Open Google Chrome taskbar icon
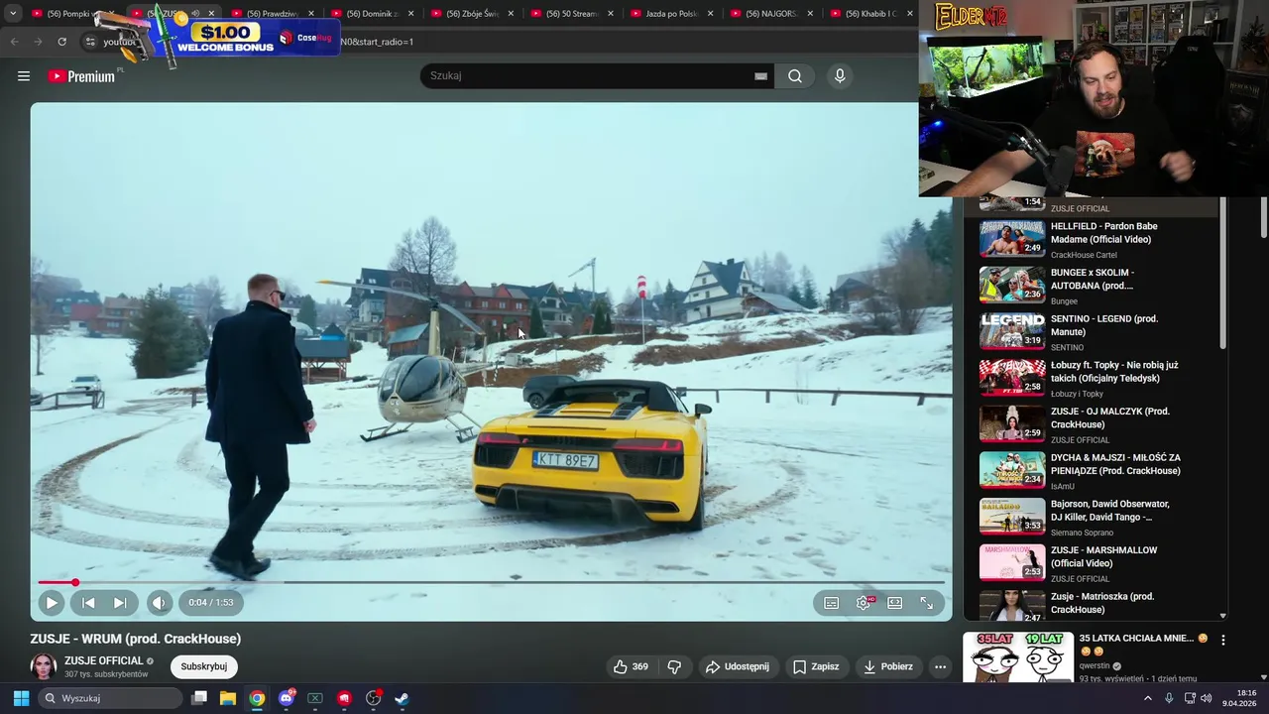Screen dimensions: 1269x714 257,698
